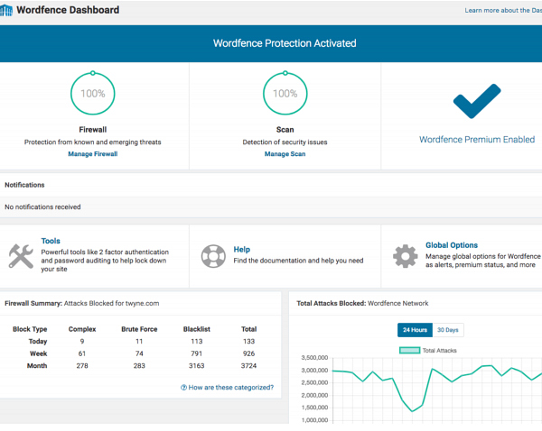Open 'Learn more about the Dashboard' link

coord(503,10)
